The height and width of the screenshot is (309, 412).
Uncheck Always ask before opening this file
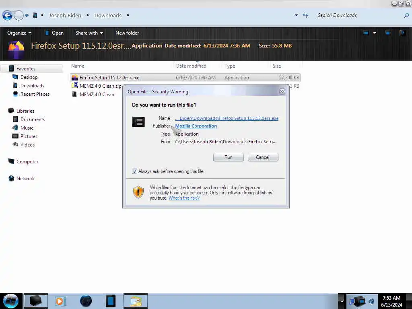click(x=134, y=171)
